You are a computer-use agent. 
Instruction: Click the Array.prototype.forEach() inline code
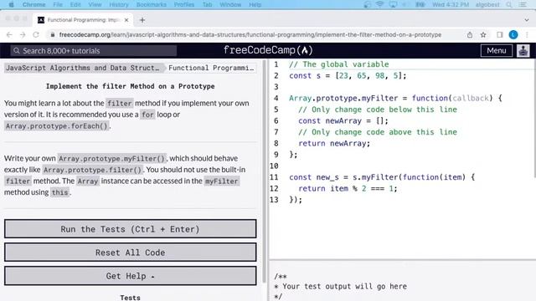coord(57,126)
